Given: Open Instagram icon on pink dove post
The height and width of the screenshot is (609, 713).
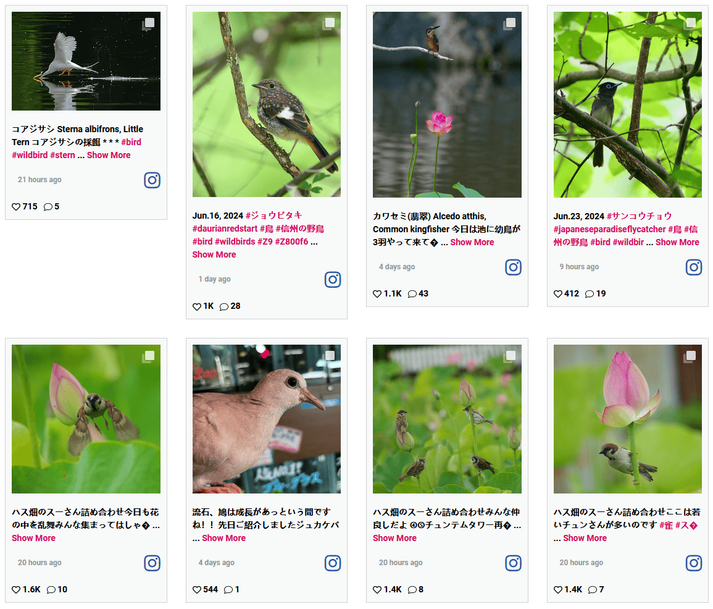Looking at the screenshot, I should click(x=332, y=563).
